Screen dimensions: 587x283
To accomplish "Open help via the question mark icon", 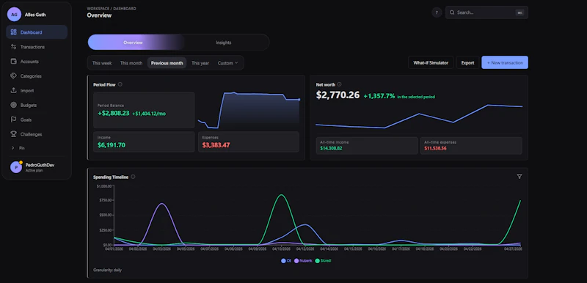I will 437,12.
